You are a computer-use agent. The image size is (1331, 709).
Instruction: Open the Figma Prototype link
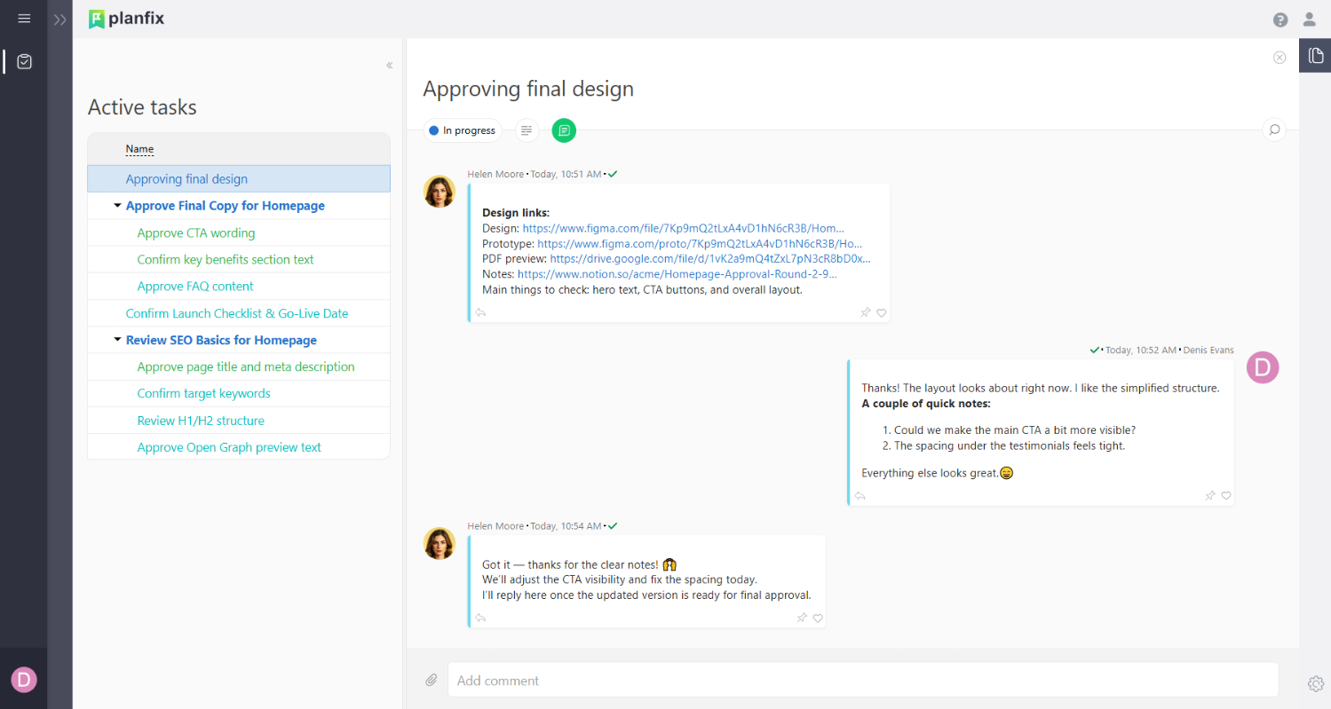click(700, 243)
